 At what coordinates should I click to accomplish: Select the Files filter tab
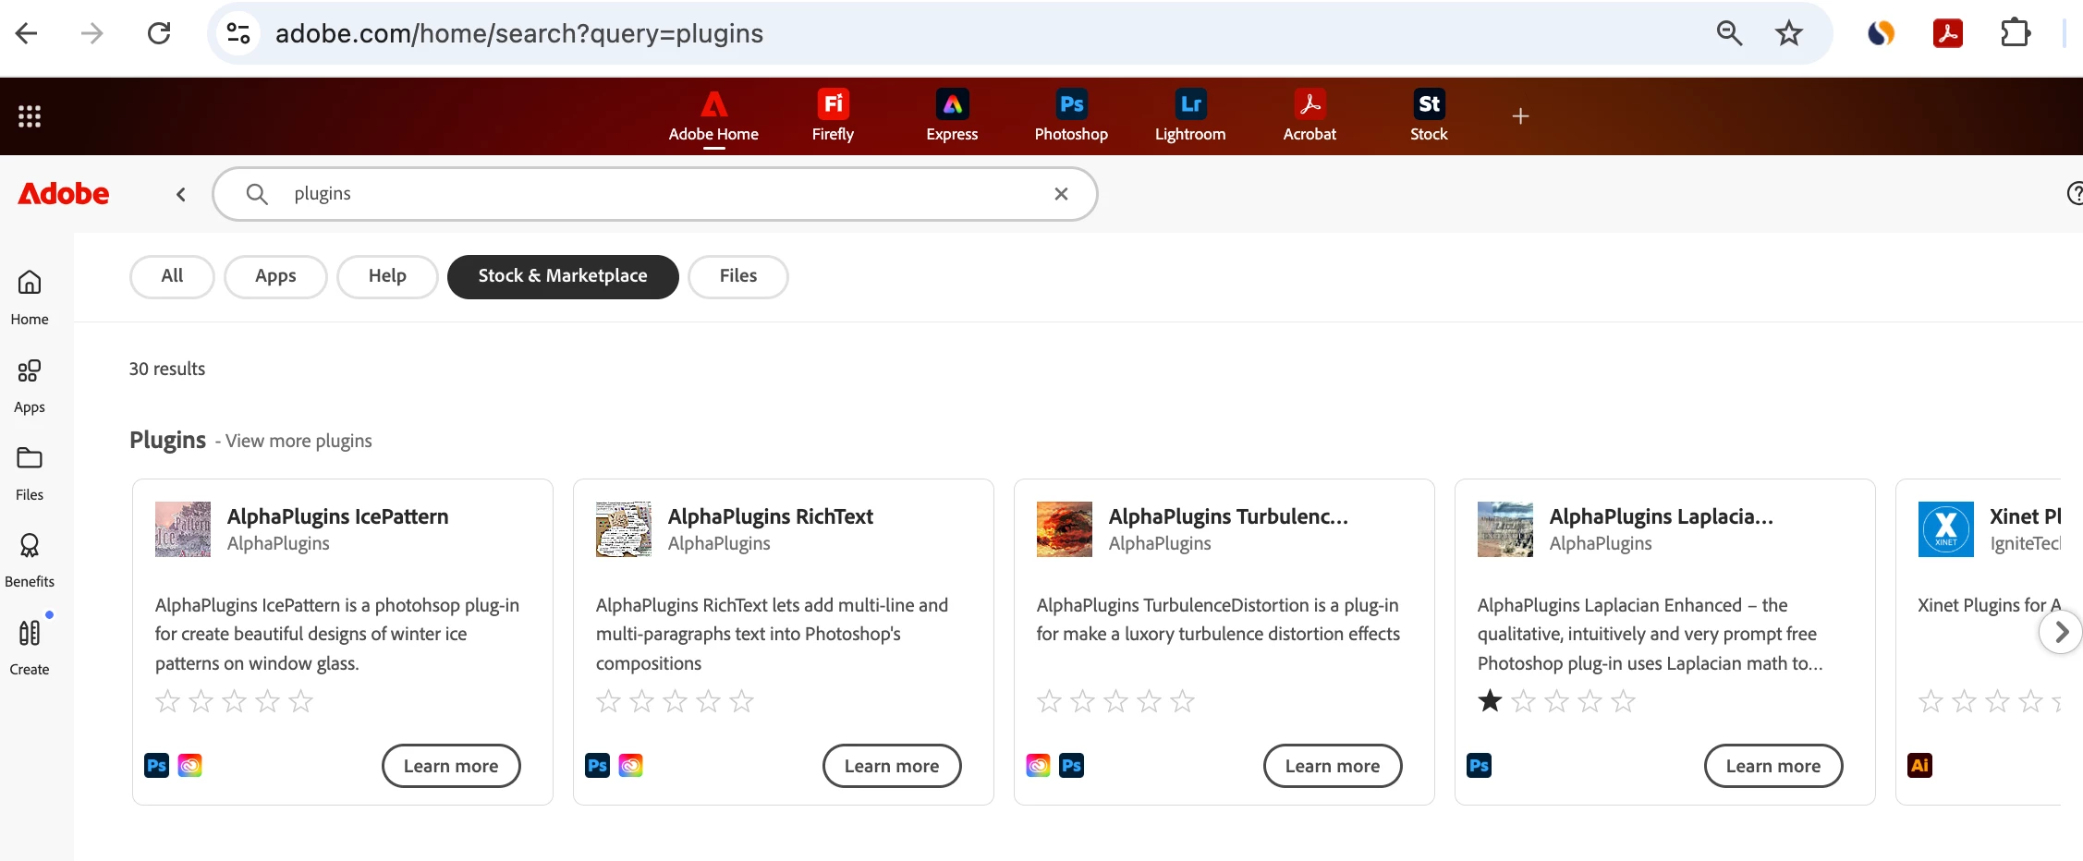pyautogui.click(x=738, y=276)
